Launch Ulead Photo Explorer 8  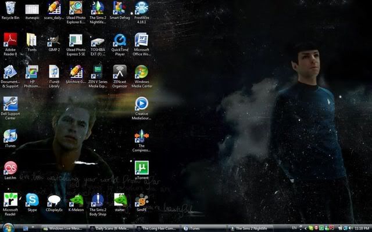(x=76, y=12)
